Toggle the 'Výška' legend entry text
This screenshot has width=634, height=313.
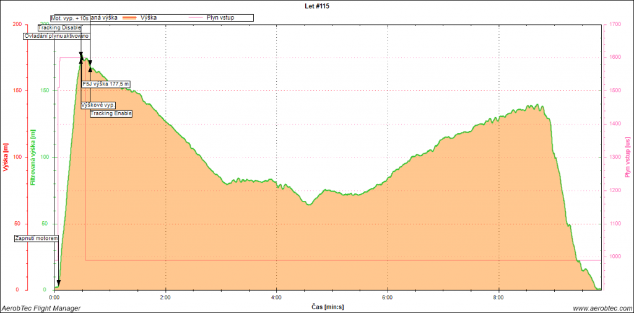pos(149,17)
